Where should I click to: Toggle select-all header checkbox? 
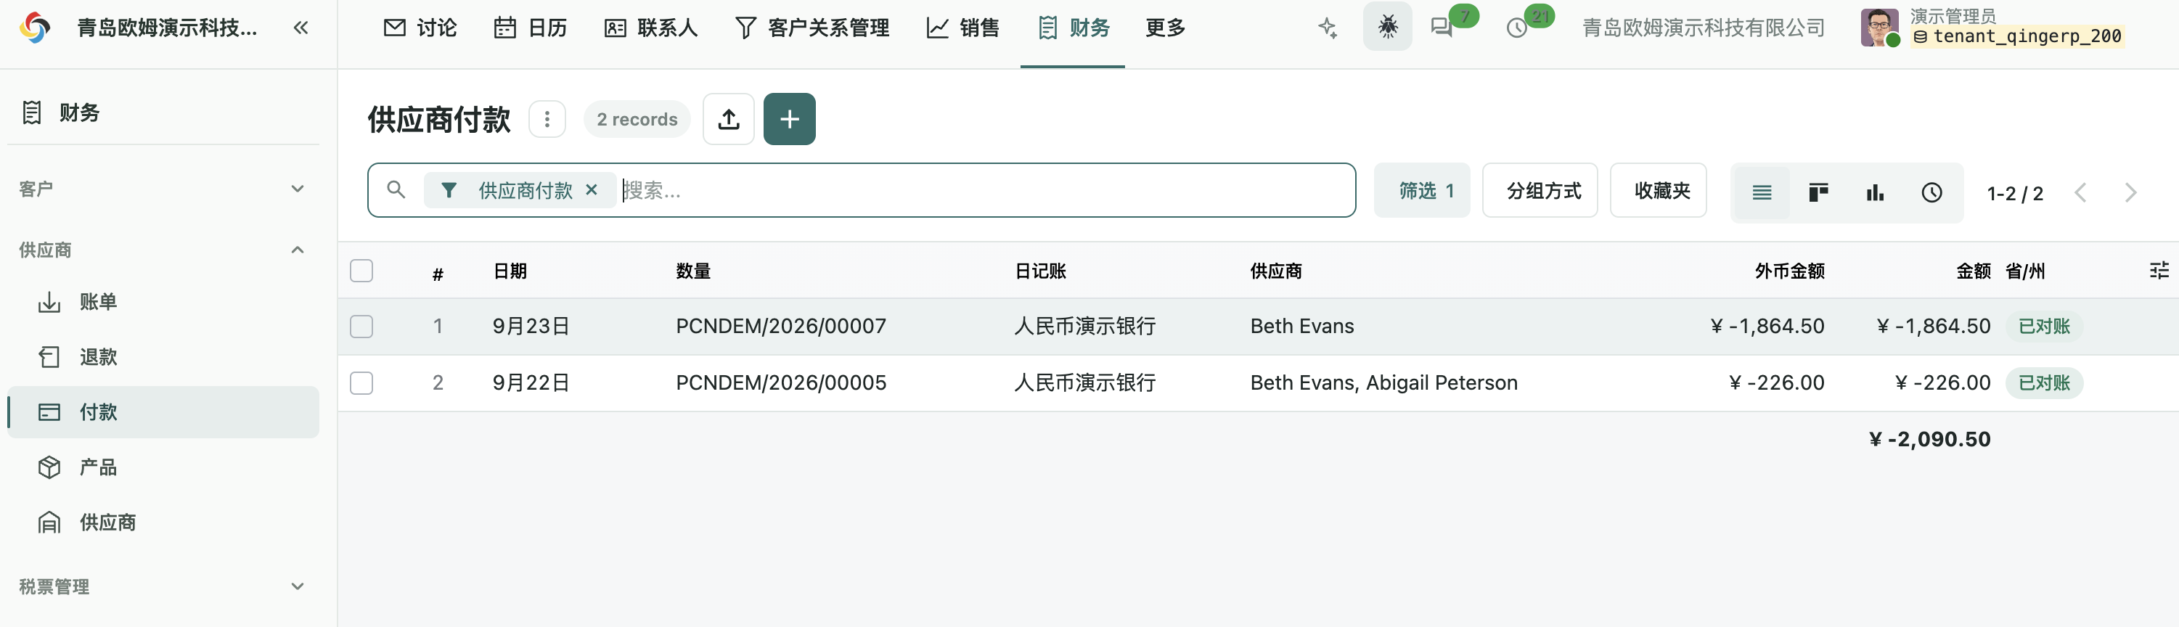(x=361, y=271)
